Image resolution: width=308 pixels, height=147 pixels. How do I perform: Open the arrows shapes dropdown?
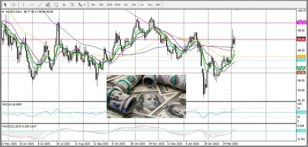pyautogui.click(x=82, y=5)
